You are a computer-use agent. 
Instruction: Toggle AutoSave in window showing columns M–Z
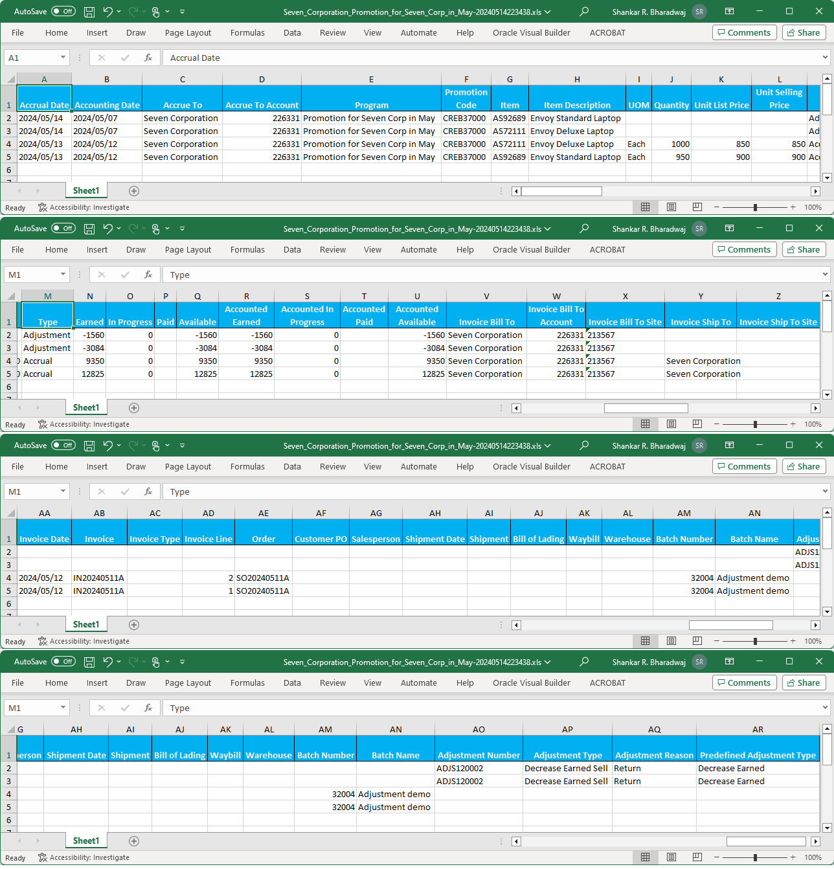pos(63,229)
